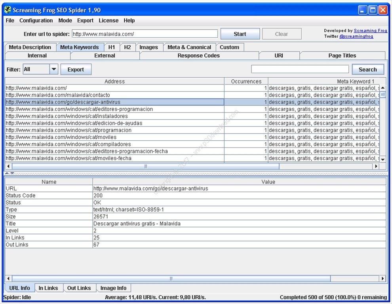
Task: Click the Export button beside Filter
Action: click(76, 69)
